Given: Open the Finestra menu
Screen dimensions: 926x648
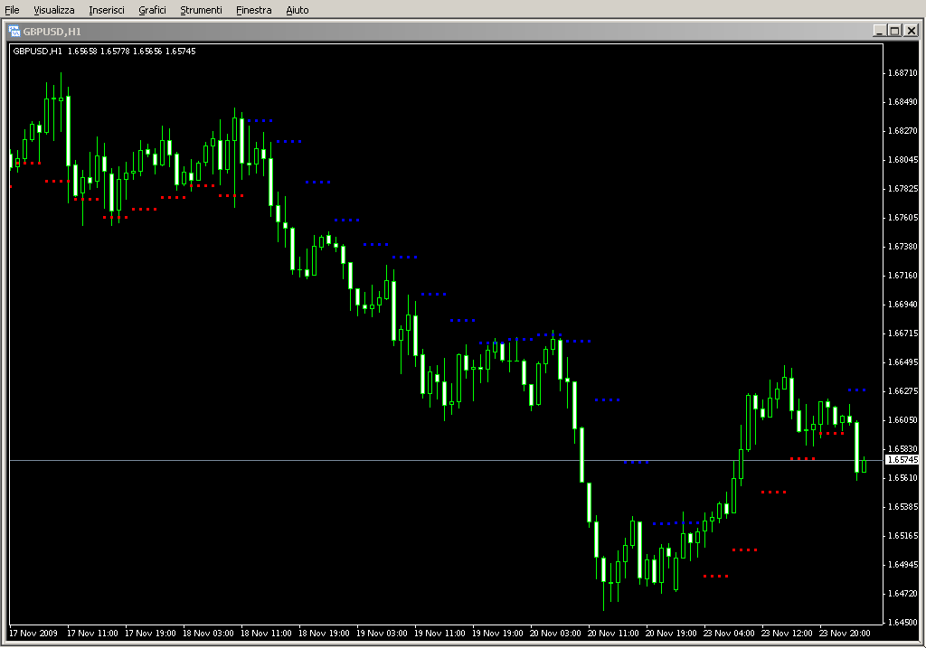Looking at the screenshot, I should (x=253, y=10).
